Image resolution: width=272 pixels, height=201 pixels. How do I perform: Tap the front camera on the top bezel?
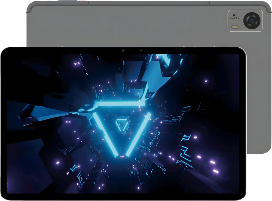(x=123, y=51)
